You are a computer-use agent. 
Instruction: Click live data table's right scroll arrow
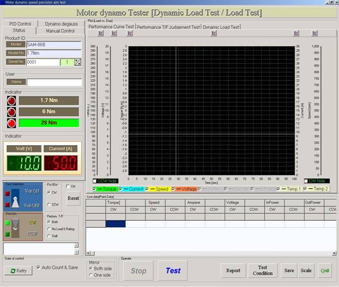click(x=335, y=253)
